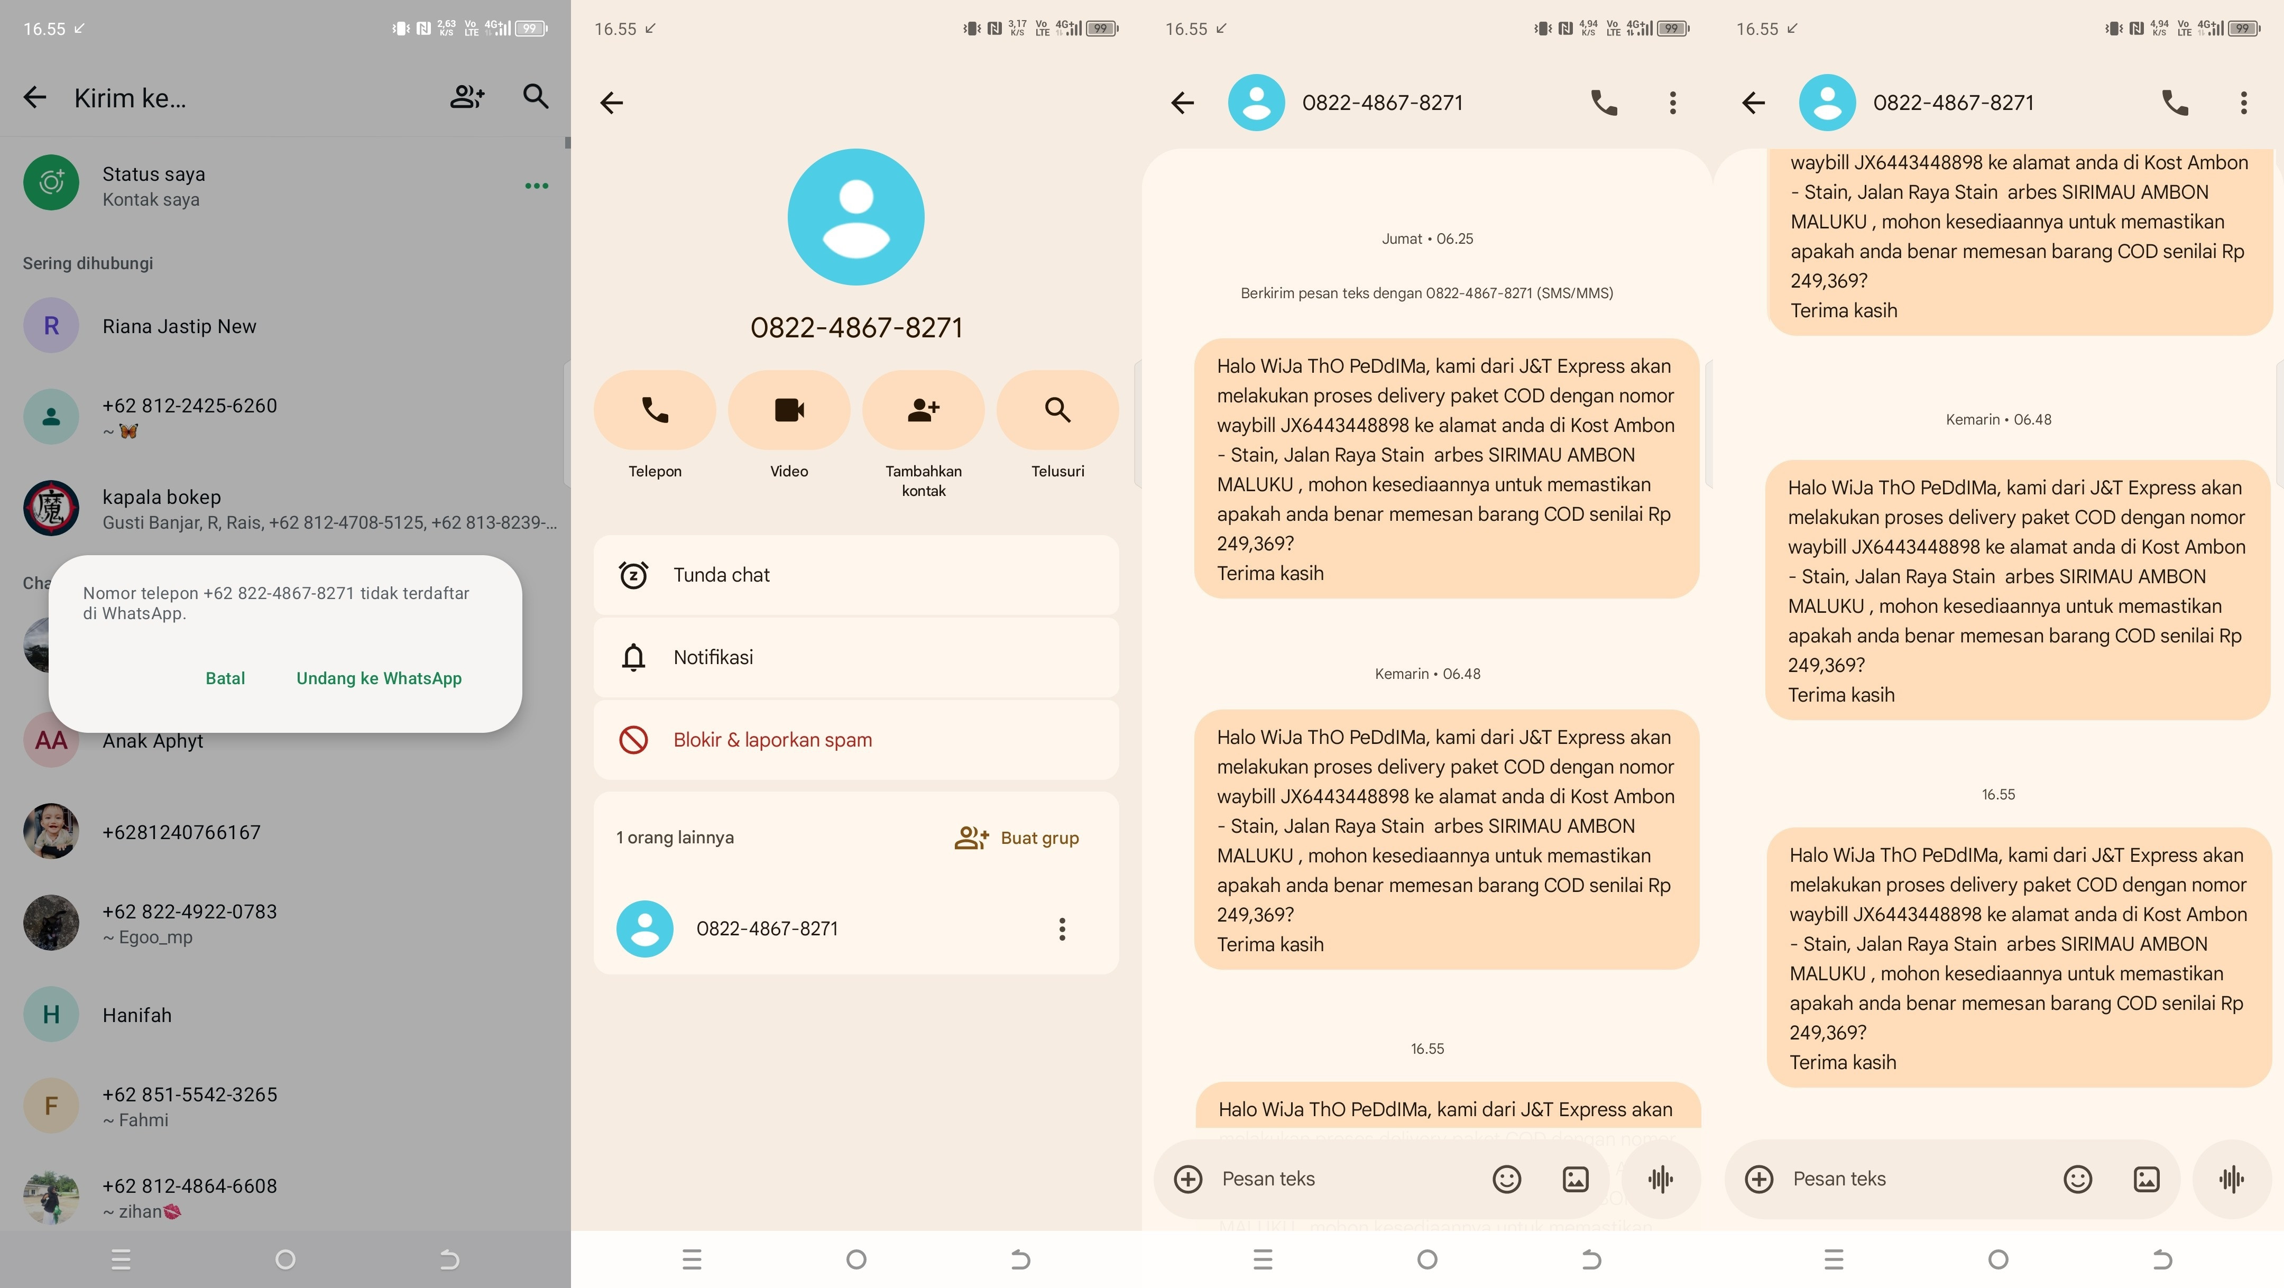2284x1288 pixels.
Task: Open overflow menu beside participant 0822-4867-8271
Action: 1061,929
